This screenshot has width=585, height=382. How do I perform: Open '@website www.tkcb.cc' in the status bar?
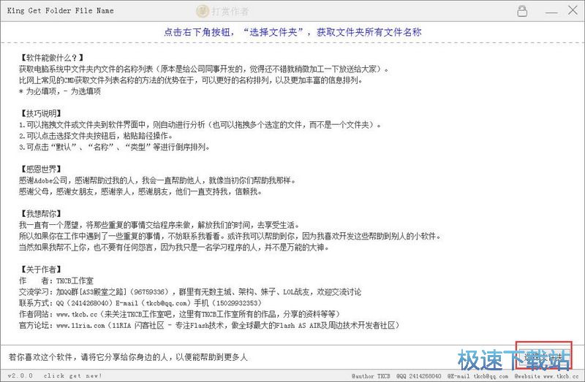click(546, 376)
